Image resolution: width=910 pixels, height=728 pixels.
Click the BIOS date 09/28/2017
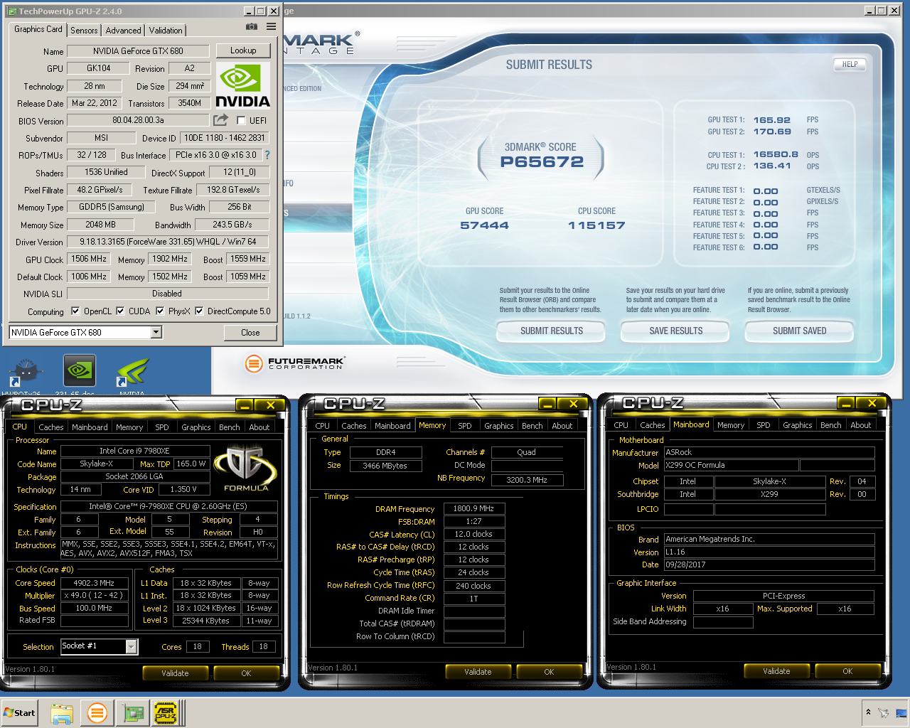pyautogui.click(x=769, y=564)
